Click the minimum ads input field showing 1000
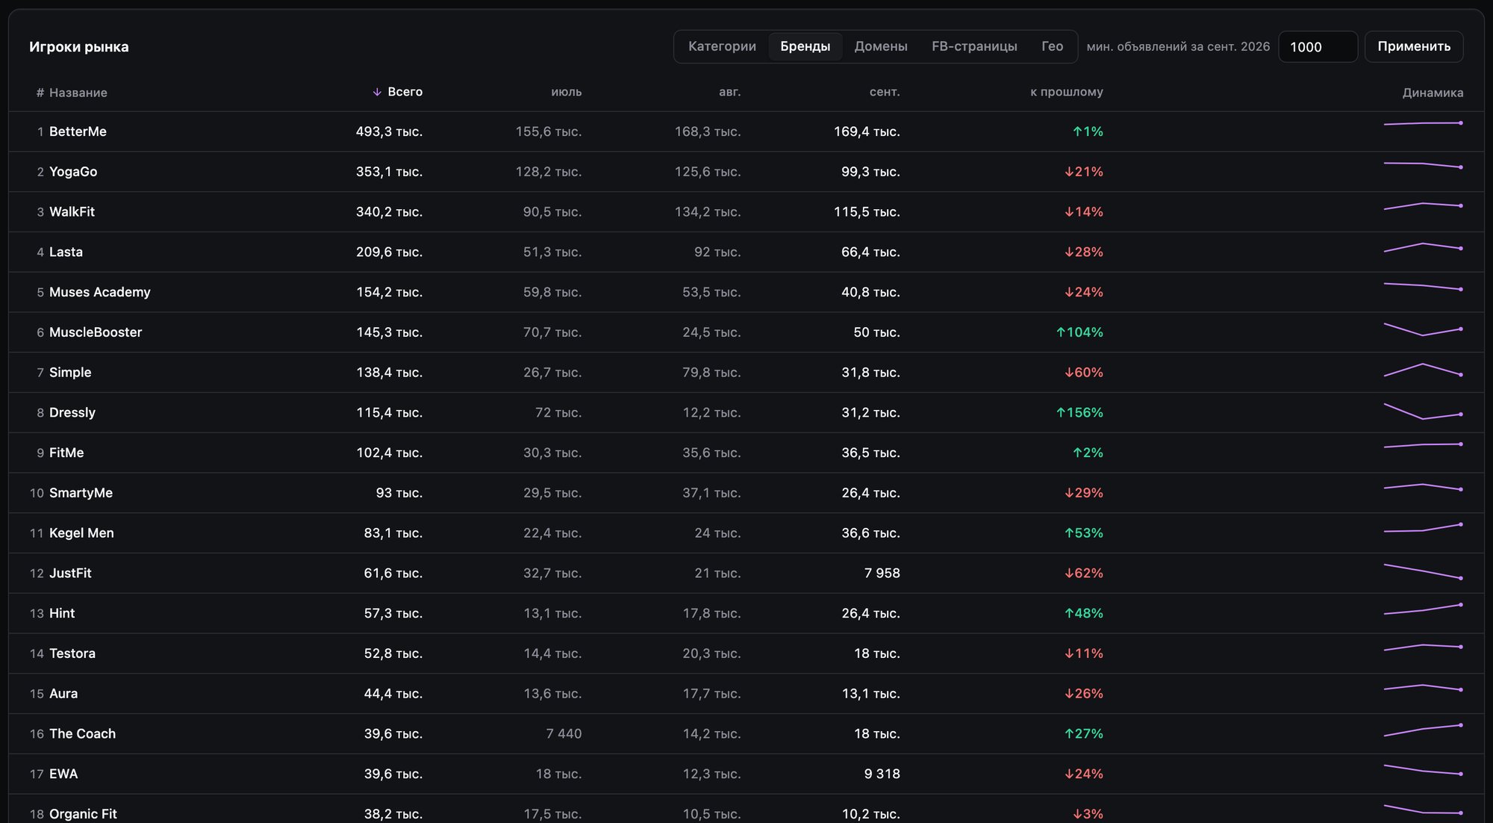This screenshot has width=1493, height=823. click(1318, 47)
